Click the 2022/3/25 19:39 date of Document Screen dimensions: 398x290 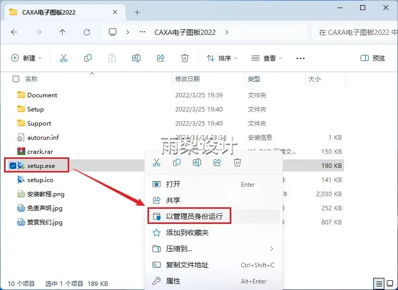199,95
